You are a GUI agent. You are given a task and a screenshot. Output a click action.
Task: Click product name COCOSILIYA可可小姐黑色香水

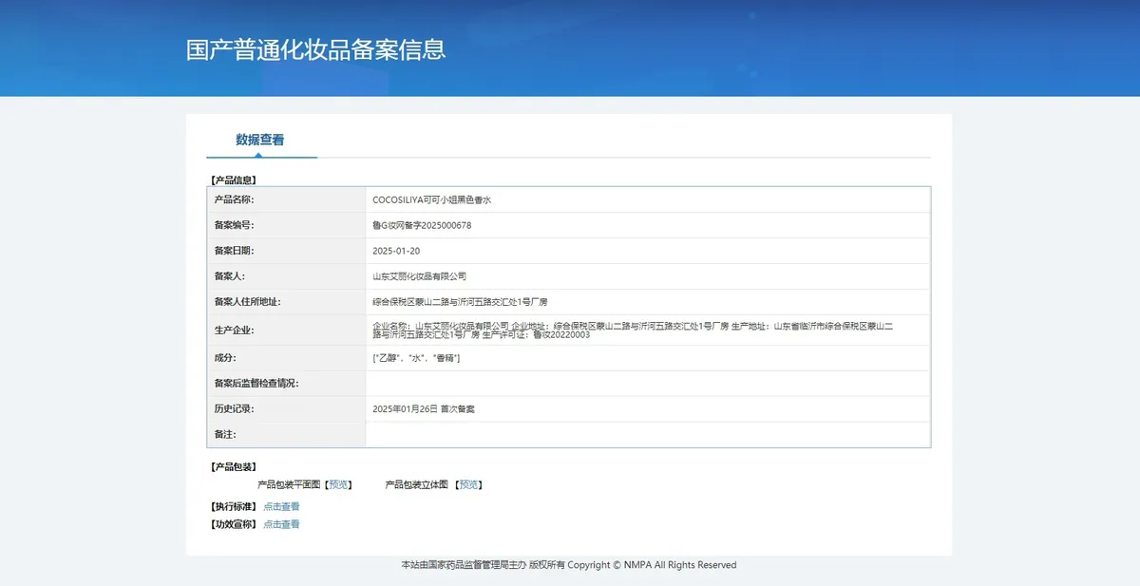click(431, 200)
